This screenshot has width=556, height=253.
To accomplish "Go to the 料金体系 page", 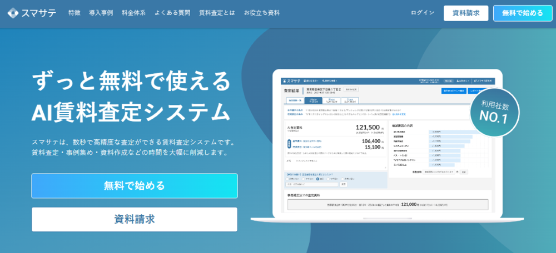I will coord(133,13).
